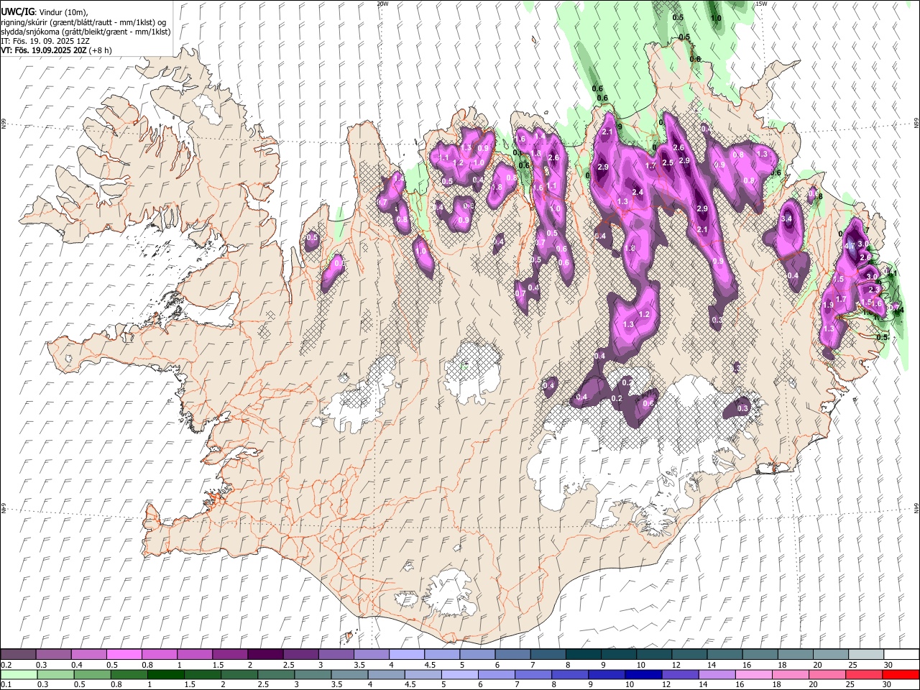This screenshot has width=920, height=690.
Task: Click the "UWC/IG" title text in header
Action: coord(17,12)
